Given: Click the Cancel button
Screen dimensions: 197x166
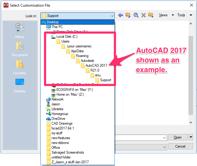Looking at the screenshot, I should coord(180,146).
